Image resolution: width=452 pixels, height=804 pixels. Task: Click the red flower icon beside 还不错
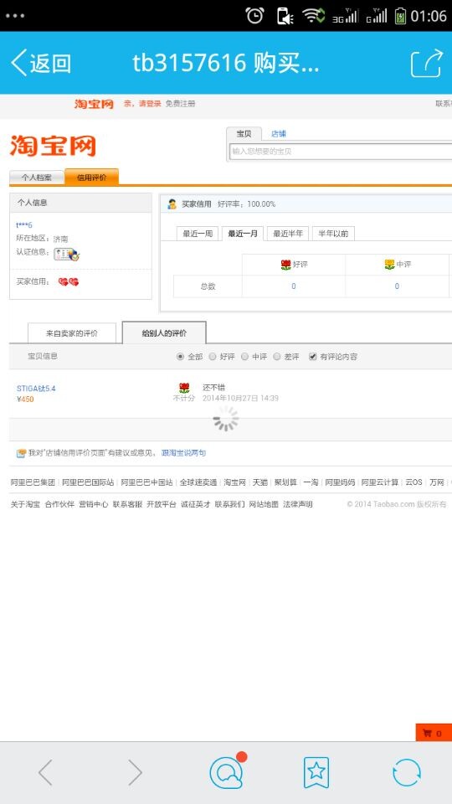point(184,388)
